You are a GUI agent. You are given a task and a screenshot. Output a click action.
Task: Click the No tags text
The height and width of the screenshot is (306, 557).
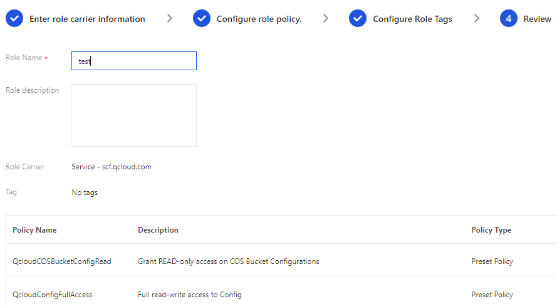[x=85, y=193]
